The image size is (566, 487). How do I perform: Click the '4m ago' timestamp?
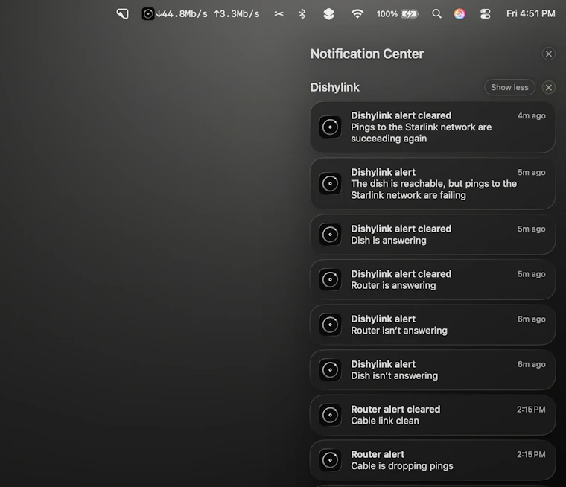[x=531, y=115]
